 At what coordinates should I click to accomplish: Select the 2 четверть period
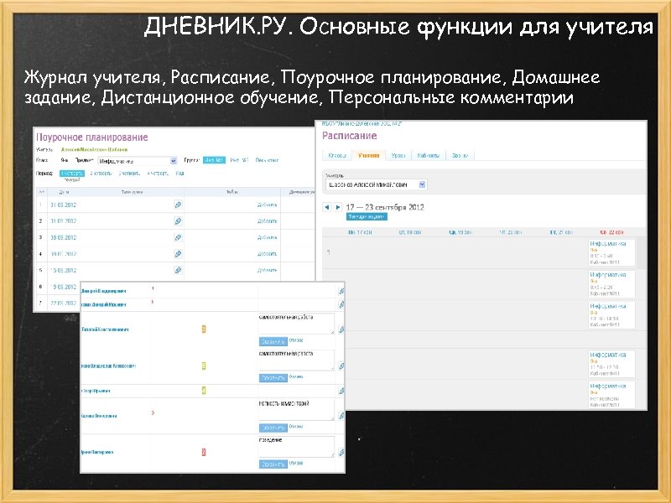point(101,174)
